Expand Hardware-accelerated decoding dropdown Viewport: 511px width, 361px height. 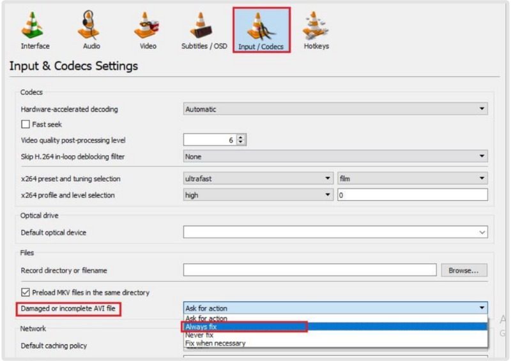click(335, 109)
